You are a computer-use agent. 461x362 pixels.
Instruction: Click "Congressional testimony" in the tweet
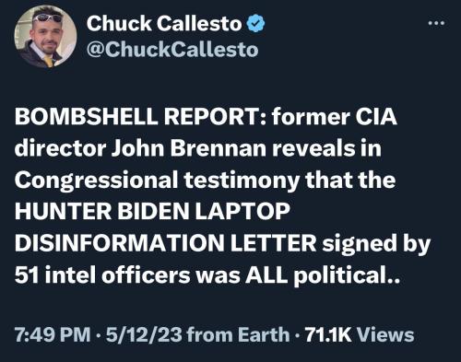tap(157, 181)
